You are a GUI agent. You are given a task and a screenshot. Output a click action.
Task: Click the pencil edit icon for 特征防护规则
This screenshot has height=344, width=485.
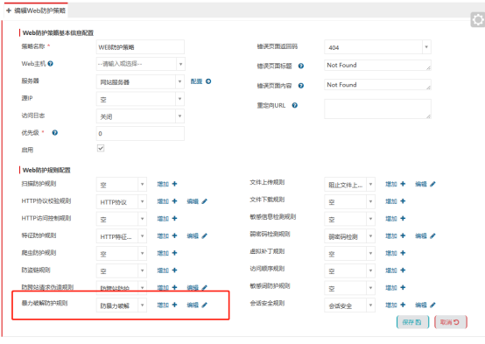click(205, 236)
